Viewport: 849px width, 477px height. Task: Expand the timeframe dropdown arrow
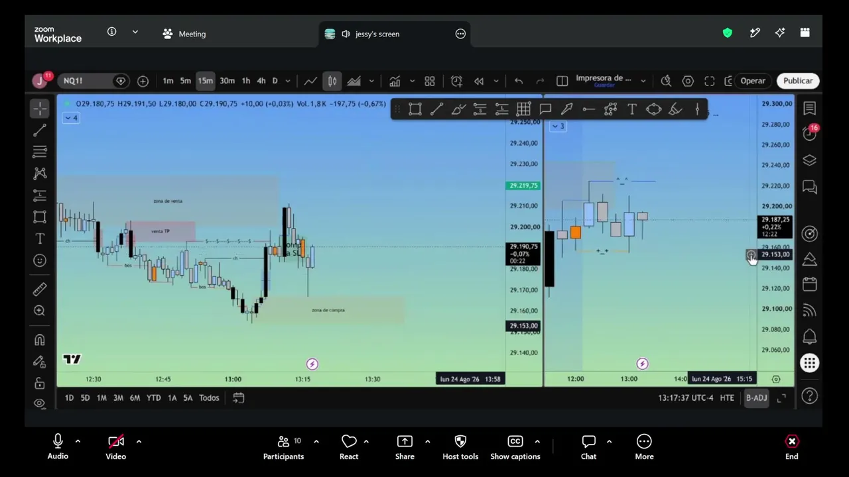[x=288, y=81]
